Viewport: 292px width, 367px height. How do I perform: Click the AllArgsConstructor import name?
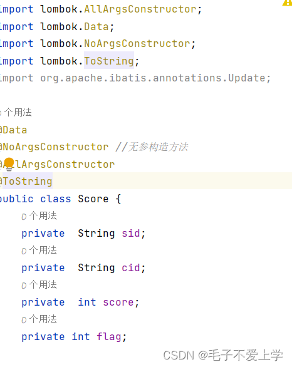(140, 9)
